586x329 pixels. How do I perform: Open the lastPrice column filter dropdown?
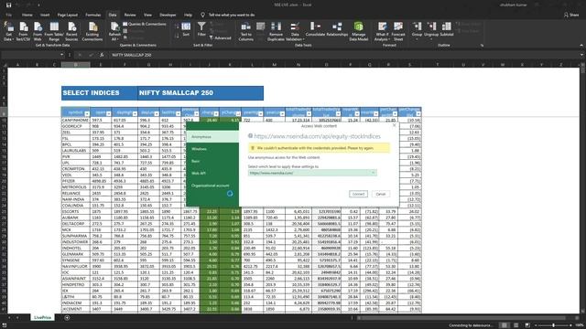point(178,113)
